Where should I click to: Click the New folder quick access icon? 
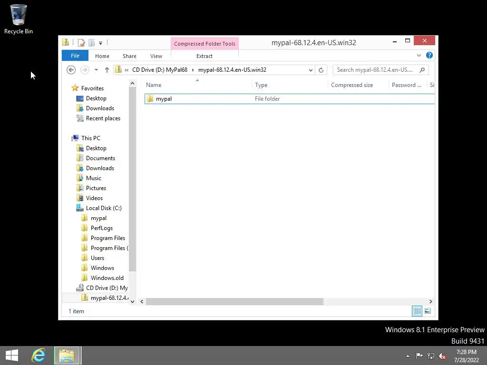click(x=92, y=42)
